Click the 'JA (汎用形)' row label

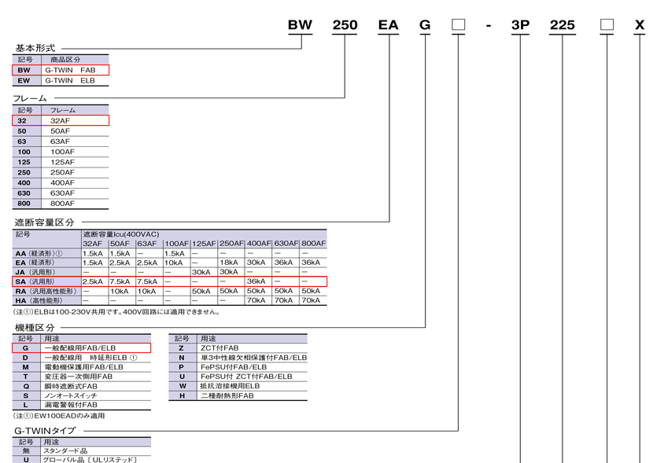tap(35, 272)
